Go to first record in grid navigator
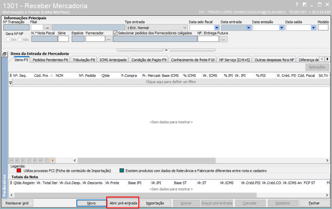The width and height of the screenshot is (332, 209). [x=11, y=160]
